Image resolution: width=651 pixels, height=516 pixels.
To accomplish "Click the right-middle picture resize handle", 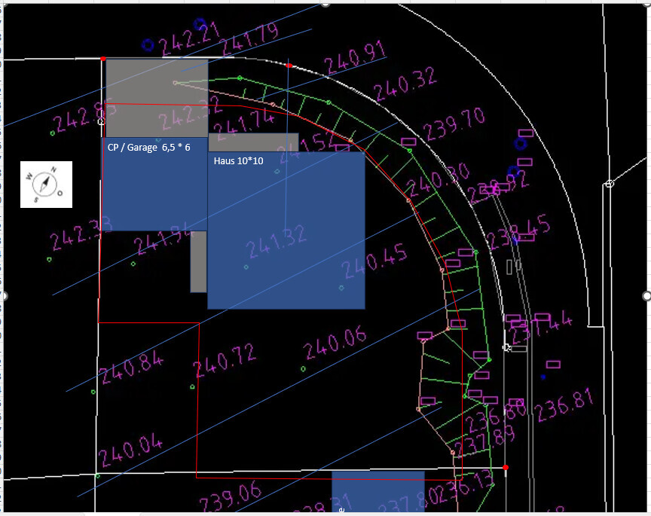I will [x=646, y=295].
